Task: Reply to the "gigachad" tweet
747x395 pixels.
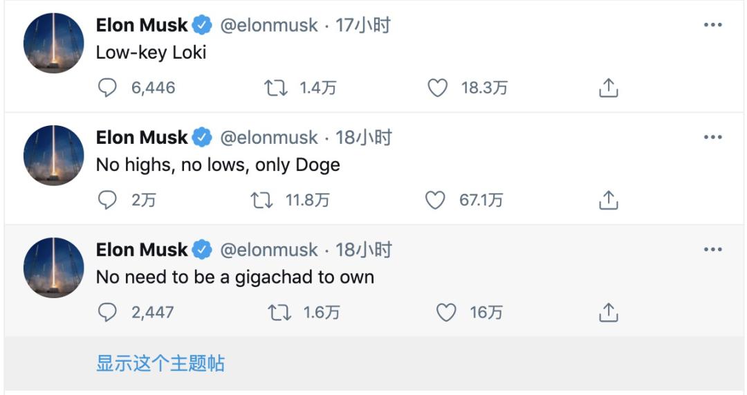Action: [x=107, y=313]
